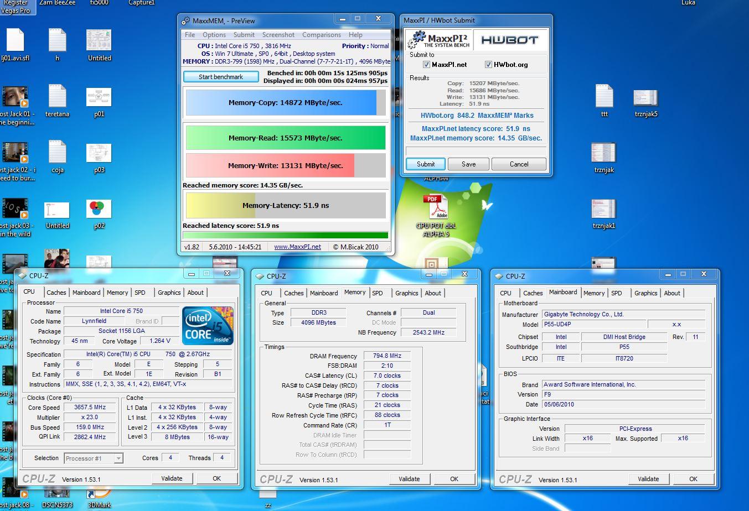Click the MaxxMEM title bar app icon
This screenshot has width=749, height=511.
186,20
